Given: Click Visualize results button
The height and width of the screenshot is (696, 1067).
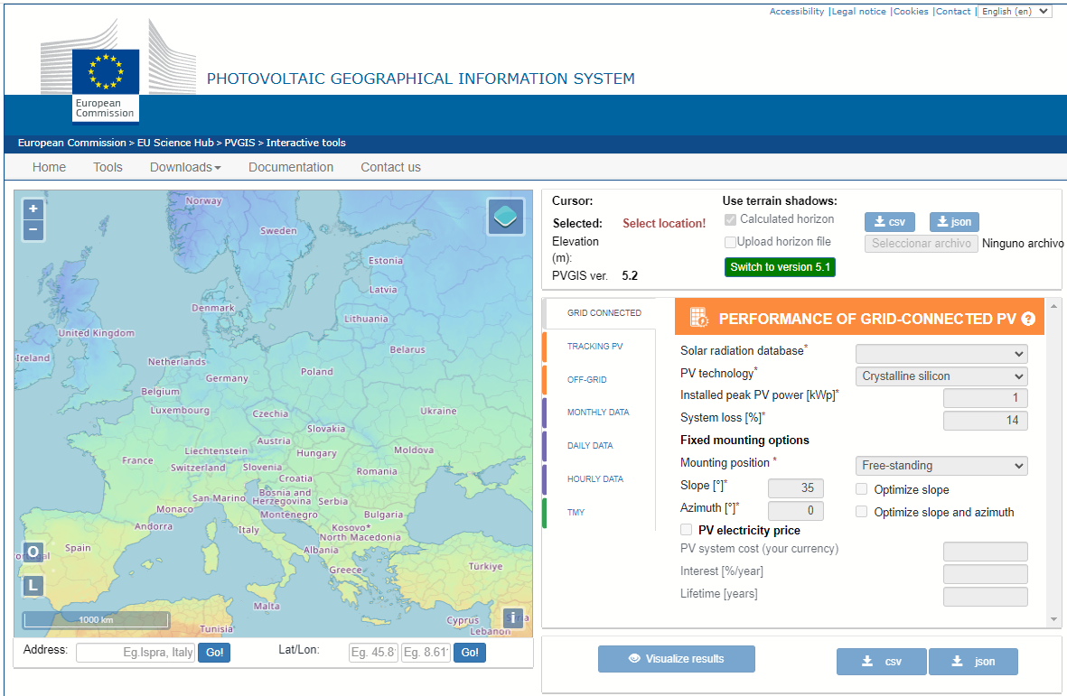Looking at the screenshot, I should (x=676, y=659).
